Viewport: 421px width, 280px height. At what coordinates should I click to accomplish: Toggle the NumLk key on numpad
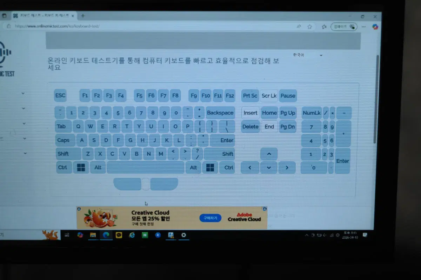(311, 113)
